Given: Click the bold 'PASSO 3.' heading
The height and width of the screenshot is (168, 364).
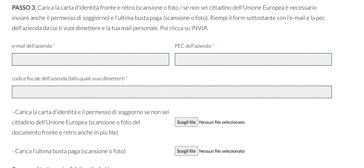Looking at the screenshot, I should click(24, 7).
